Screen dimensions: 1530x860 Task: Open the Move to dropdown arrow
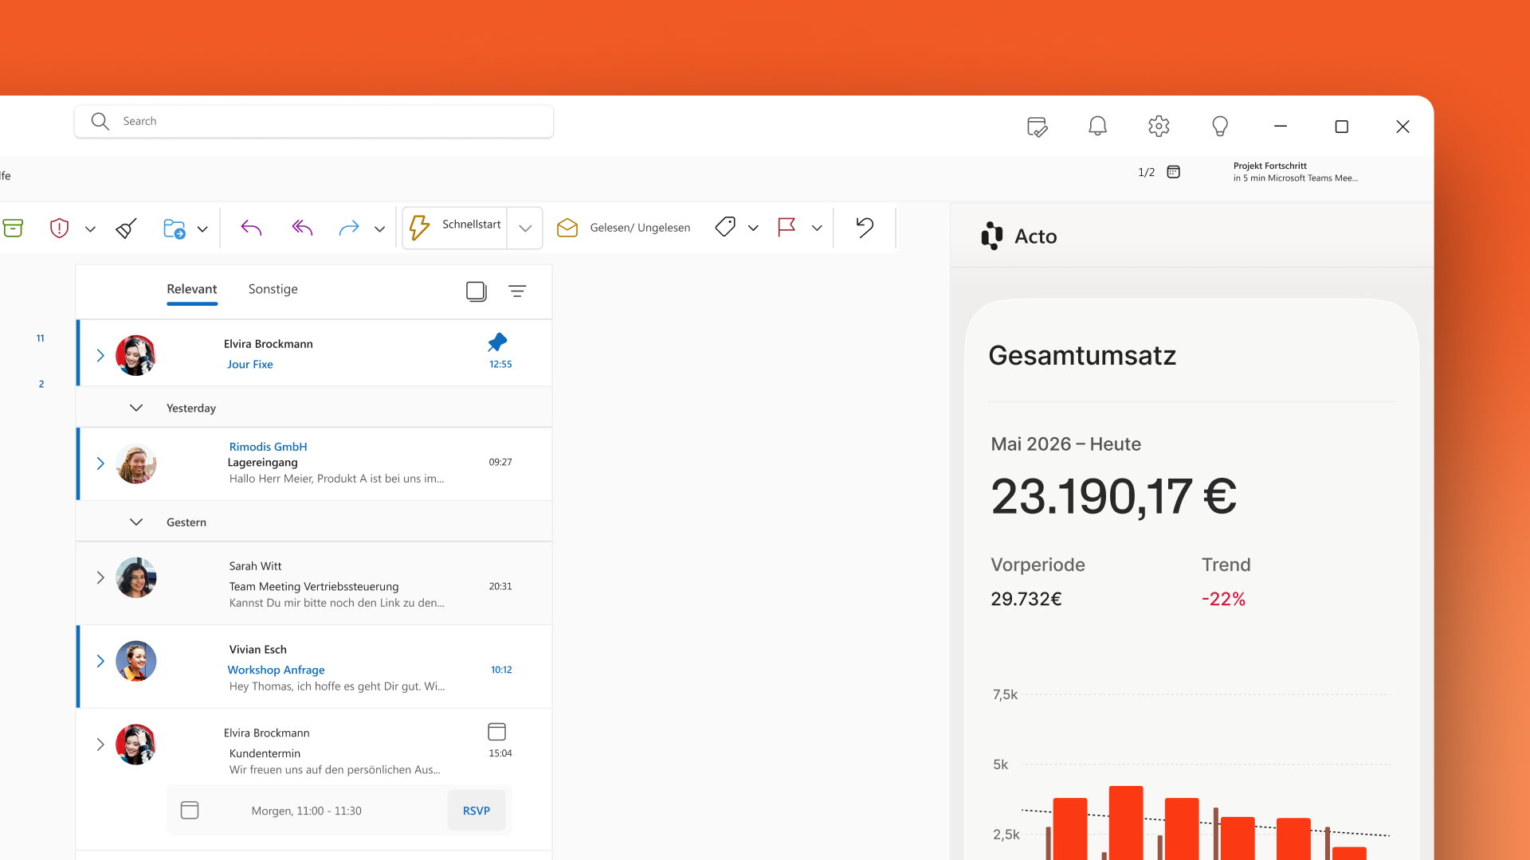click(x=202, y=229)
